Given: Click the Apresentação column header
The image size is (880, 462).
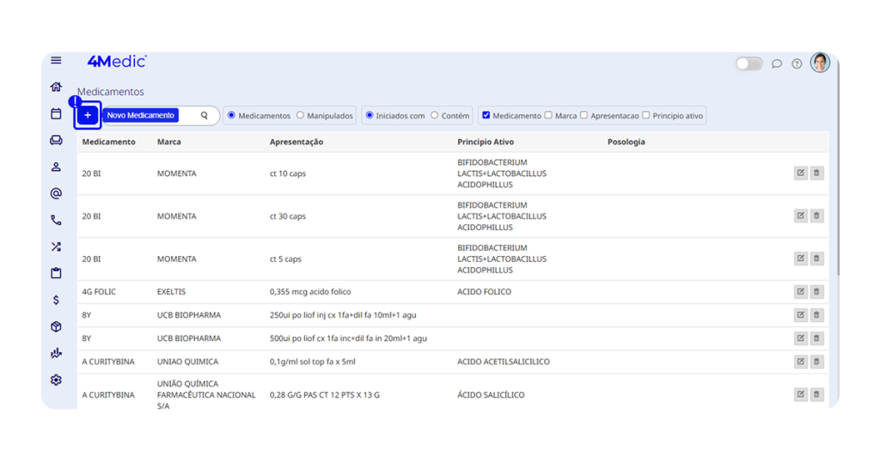Looking at the screenshot, I should click(296, 142).
